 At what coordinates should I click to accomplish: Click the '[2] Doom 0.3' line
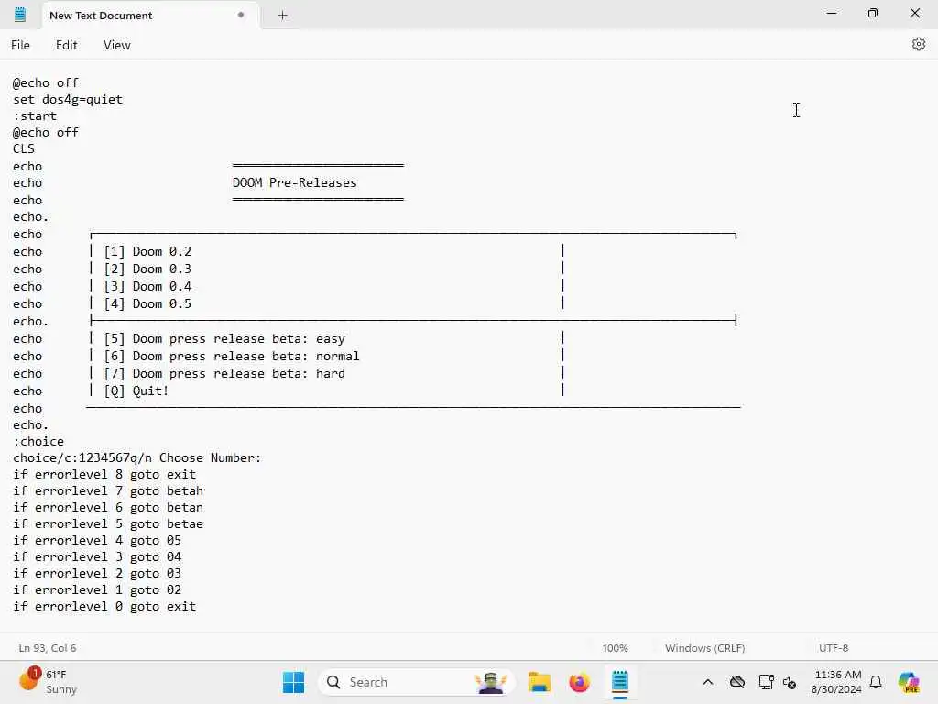(x=147, y=269)
